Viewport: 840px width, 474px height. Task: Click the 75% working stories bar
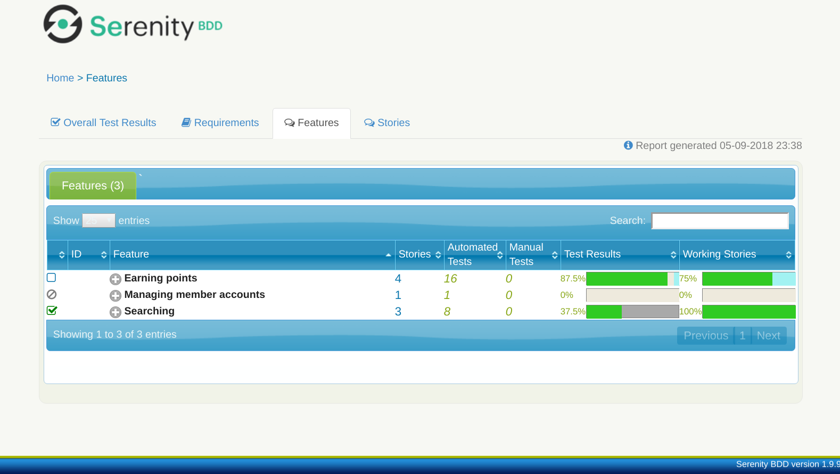748,279
